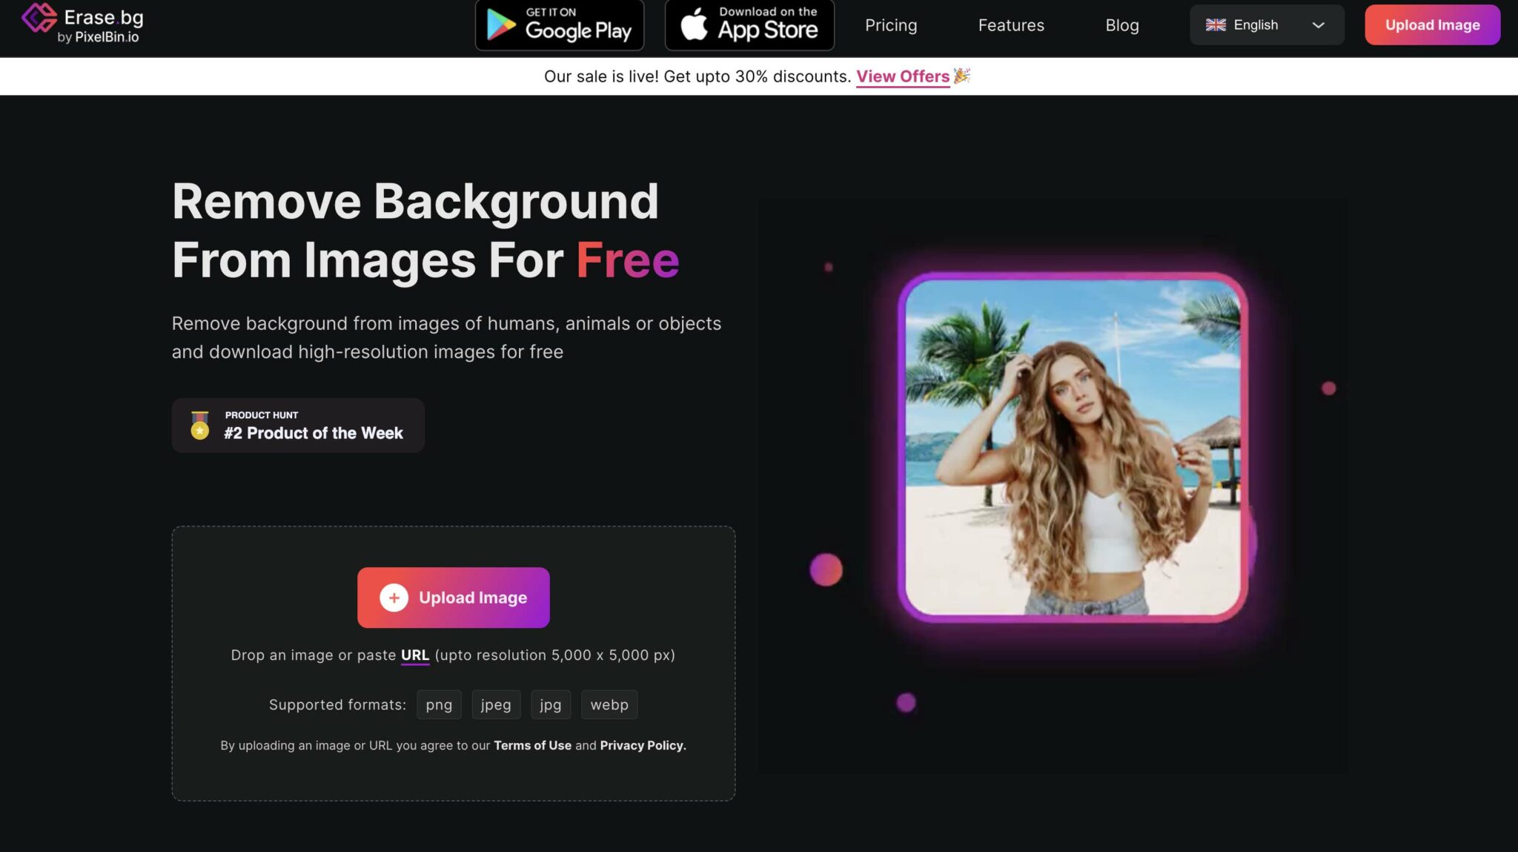Click the UK flag language icon

[x=1216, y=25]
